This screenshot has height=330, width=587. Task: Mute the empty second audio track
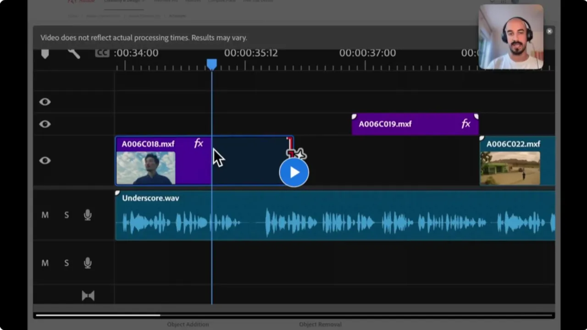pyautogui.click(x=45, y=263)
